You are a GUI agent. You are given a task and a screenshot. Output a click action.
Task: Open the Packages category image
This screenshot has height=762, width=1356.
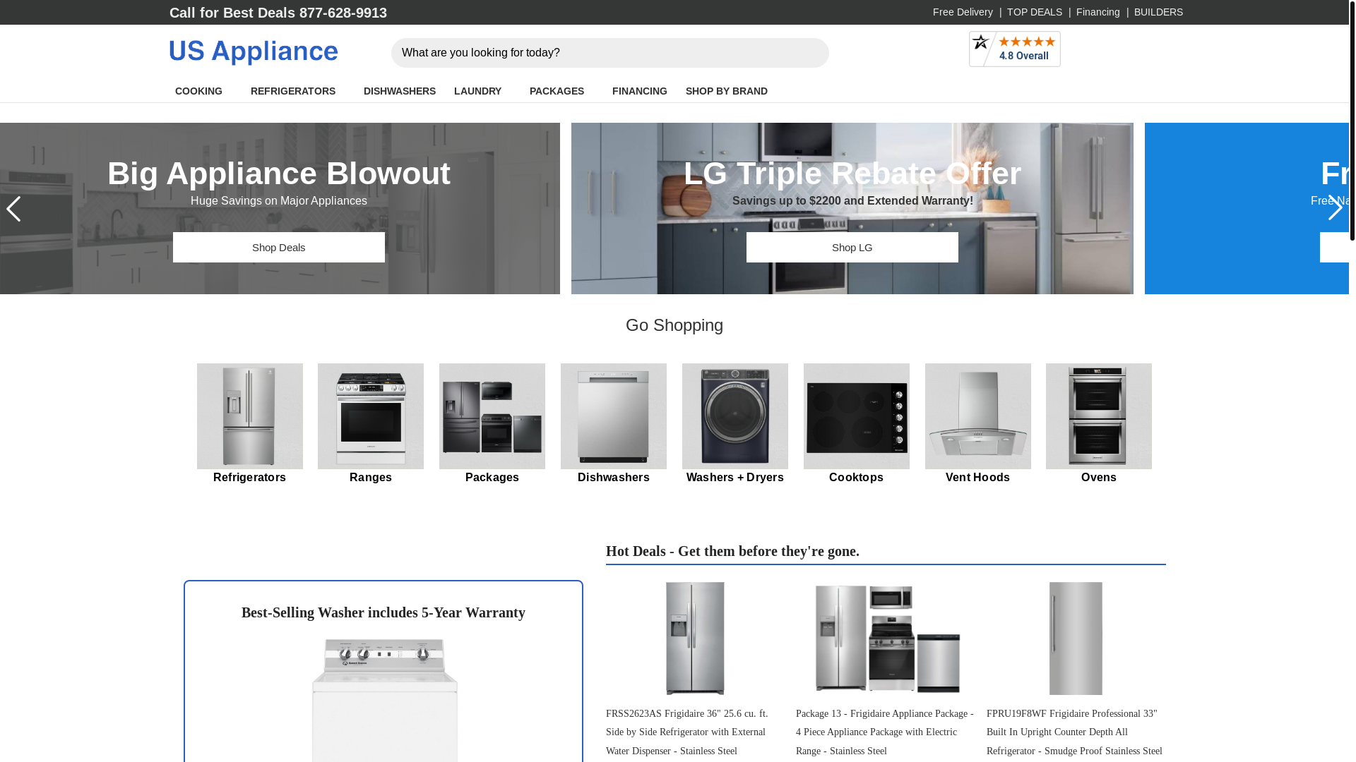[492, 416]
